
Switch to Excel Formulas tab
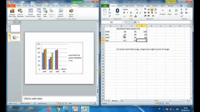tap(140, 6)
